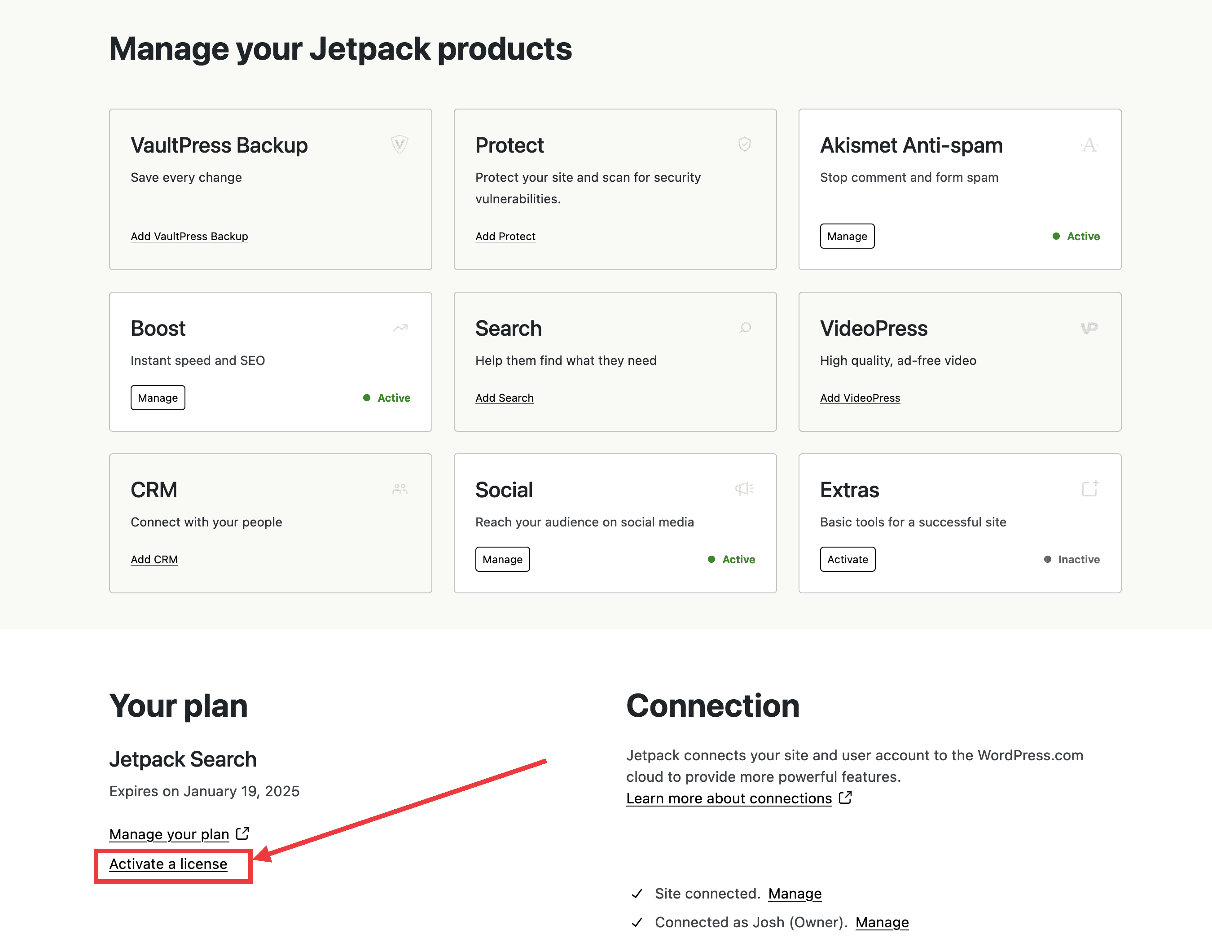Click checkmark icon next to Connected as Josh
The width and height of the screenshot is (1212, 947).
click(x=637, y=922)
